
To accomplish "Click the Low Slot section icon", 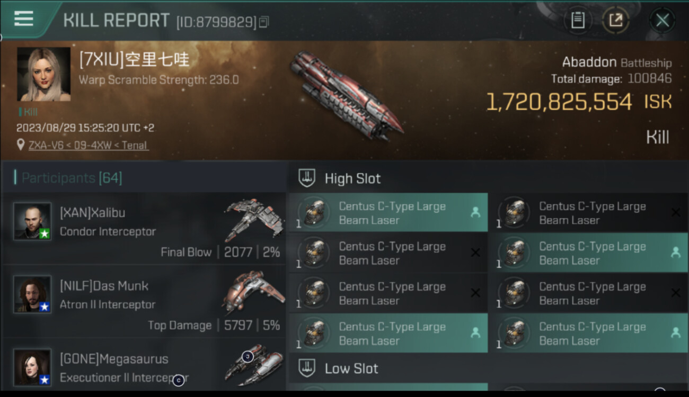I will click(307, 368).
